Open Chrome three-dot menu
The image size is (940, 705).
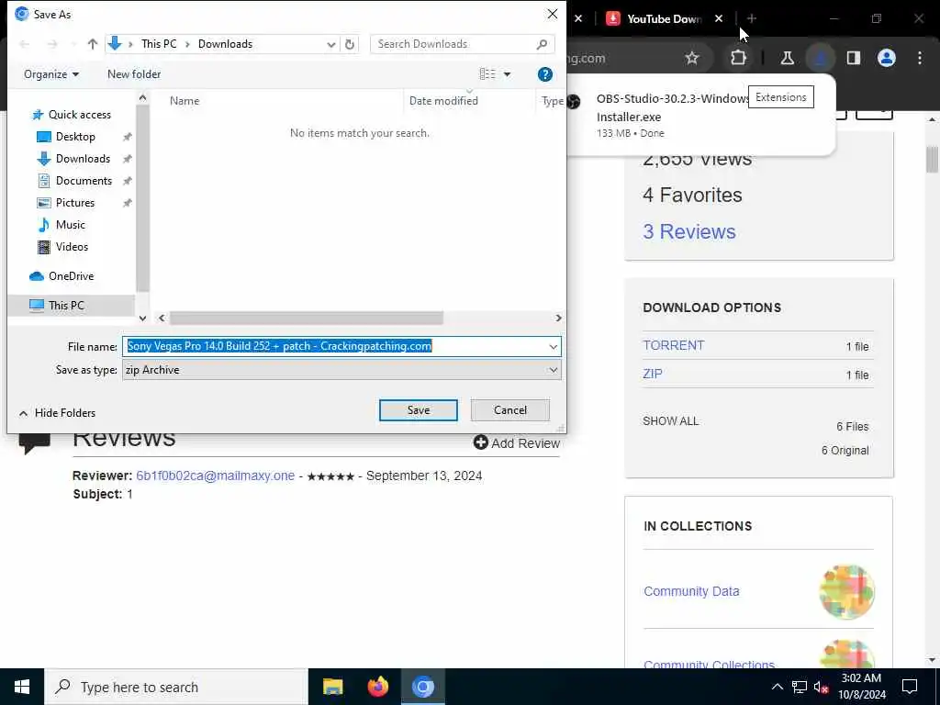pos(920,58)
